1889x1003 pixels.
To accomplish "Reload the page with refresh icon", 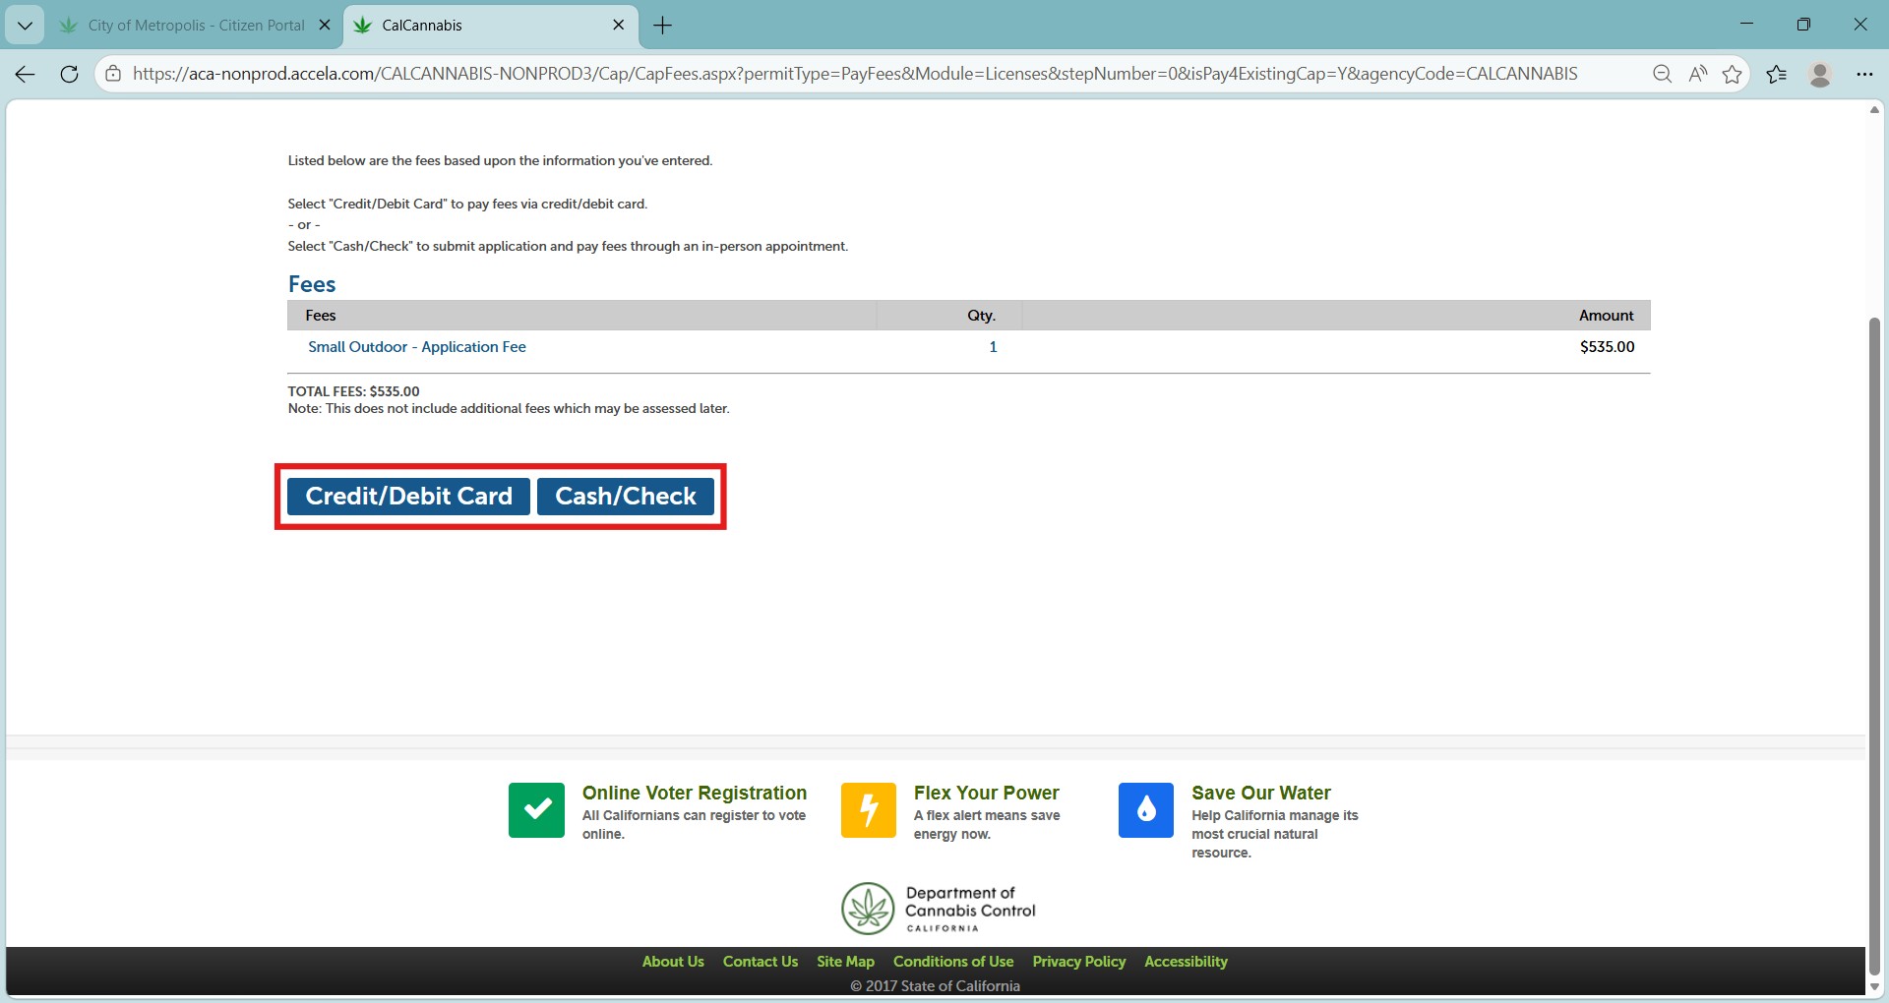I will coord(69,74).
